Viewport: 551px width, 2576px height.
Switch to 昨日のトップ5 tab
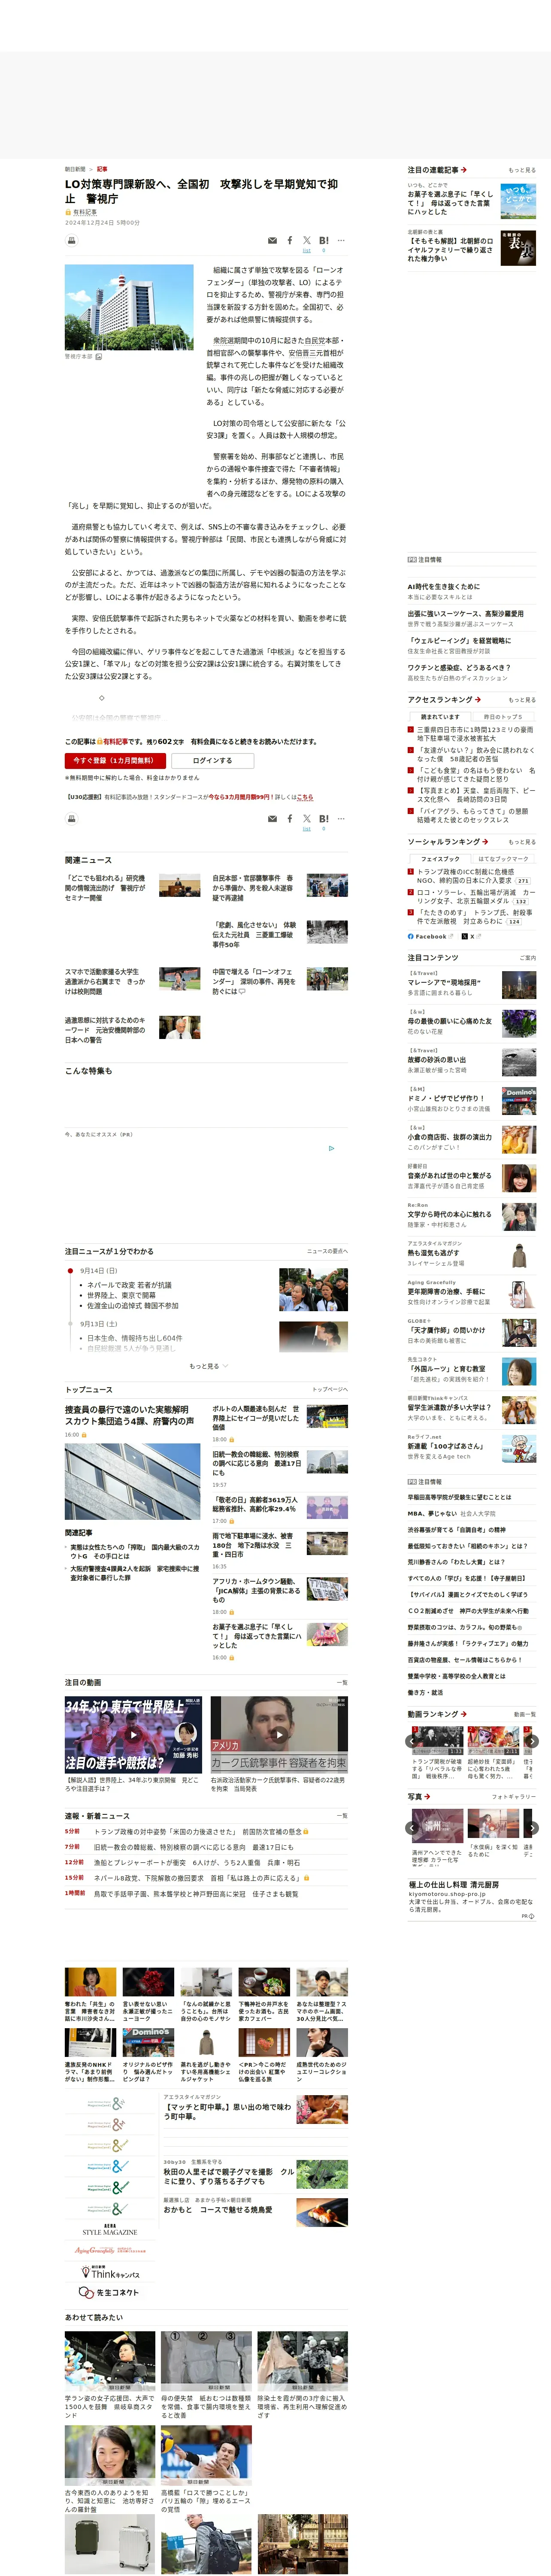(x=503, y=716)
